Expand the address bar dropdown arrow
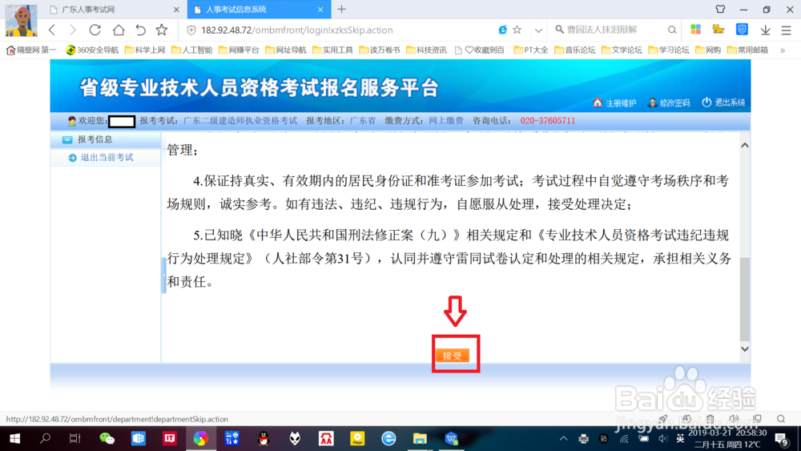The height and width of the screenshot is (451, 801). 538,30
